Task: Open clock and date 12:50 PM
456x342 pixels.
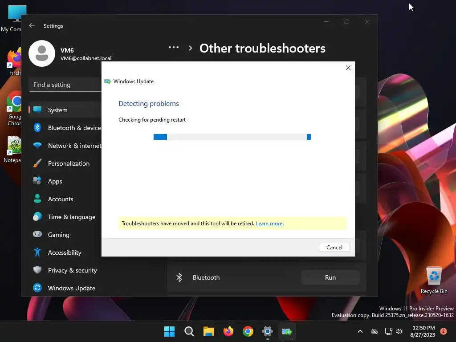Action: click(x=423, y=331)
